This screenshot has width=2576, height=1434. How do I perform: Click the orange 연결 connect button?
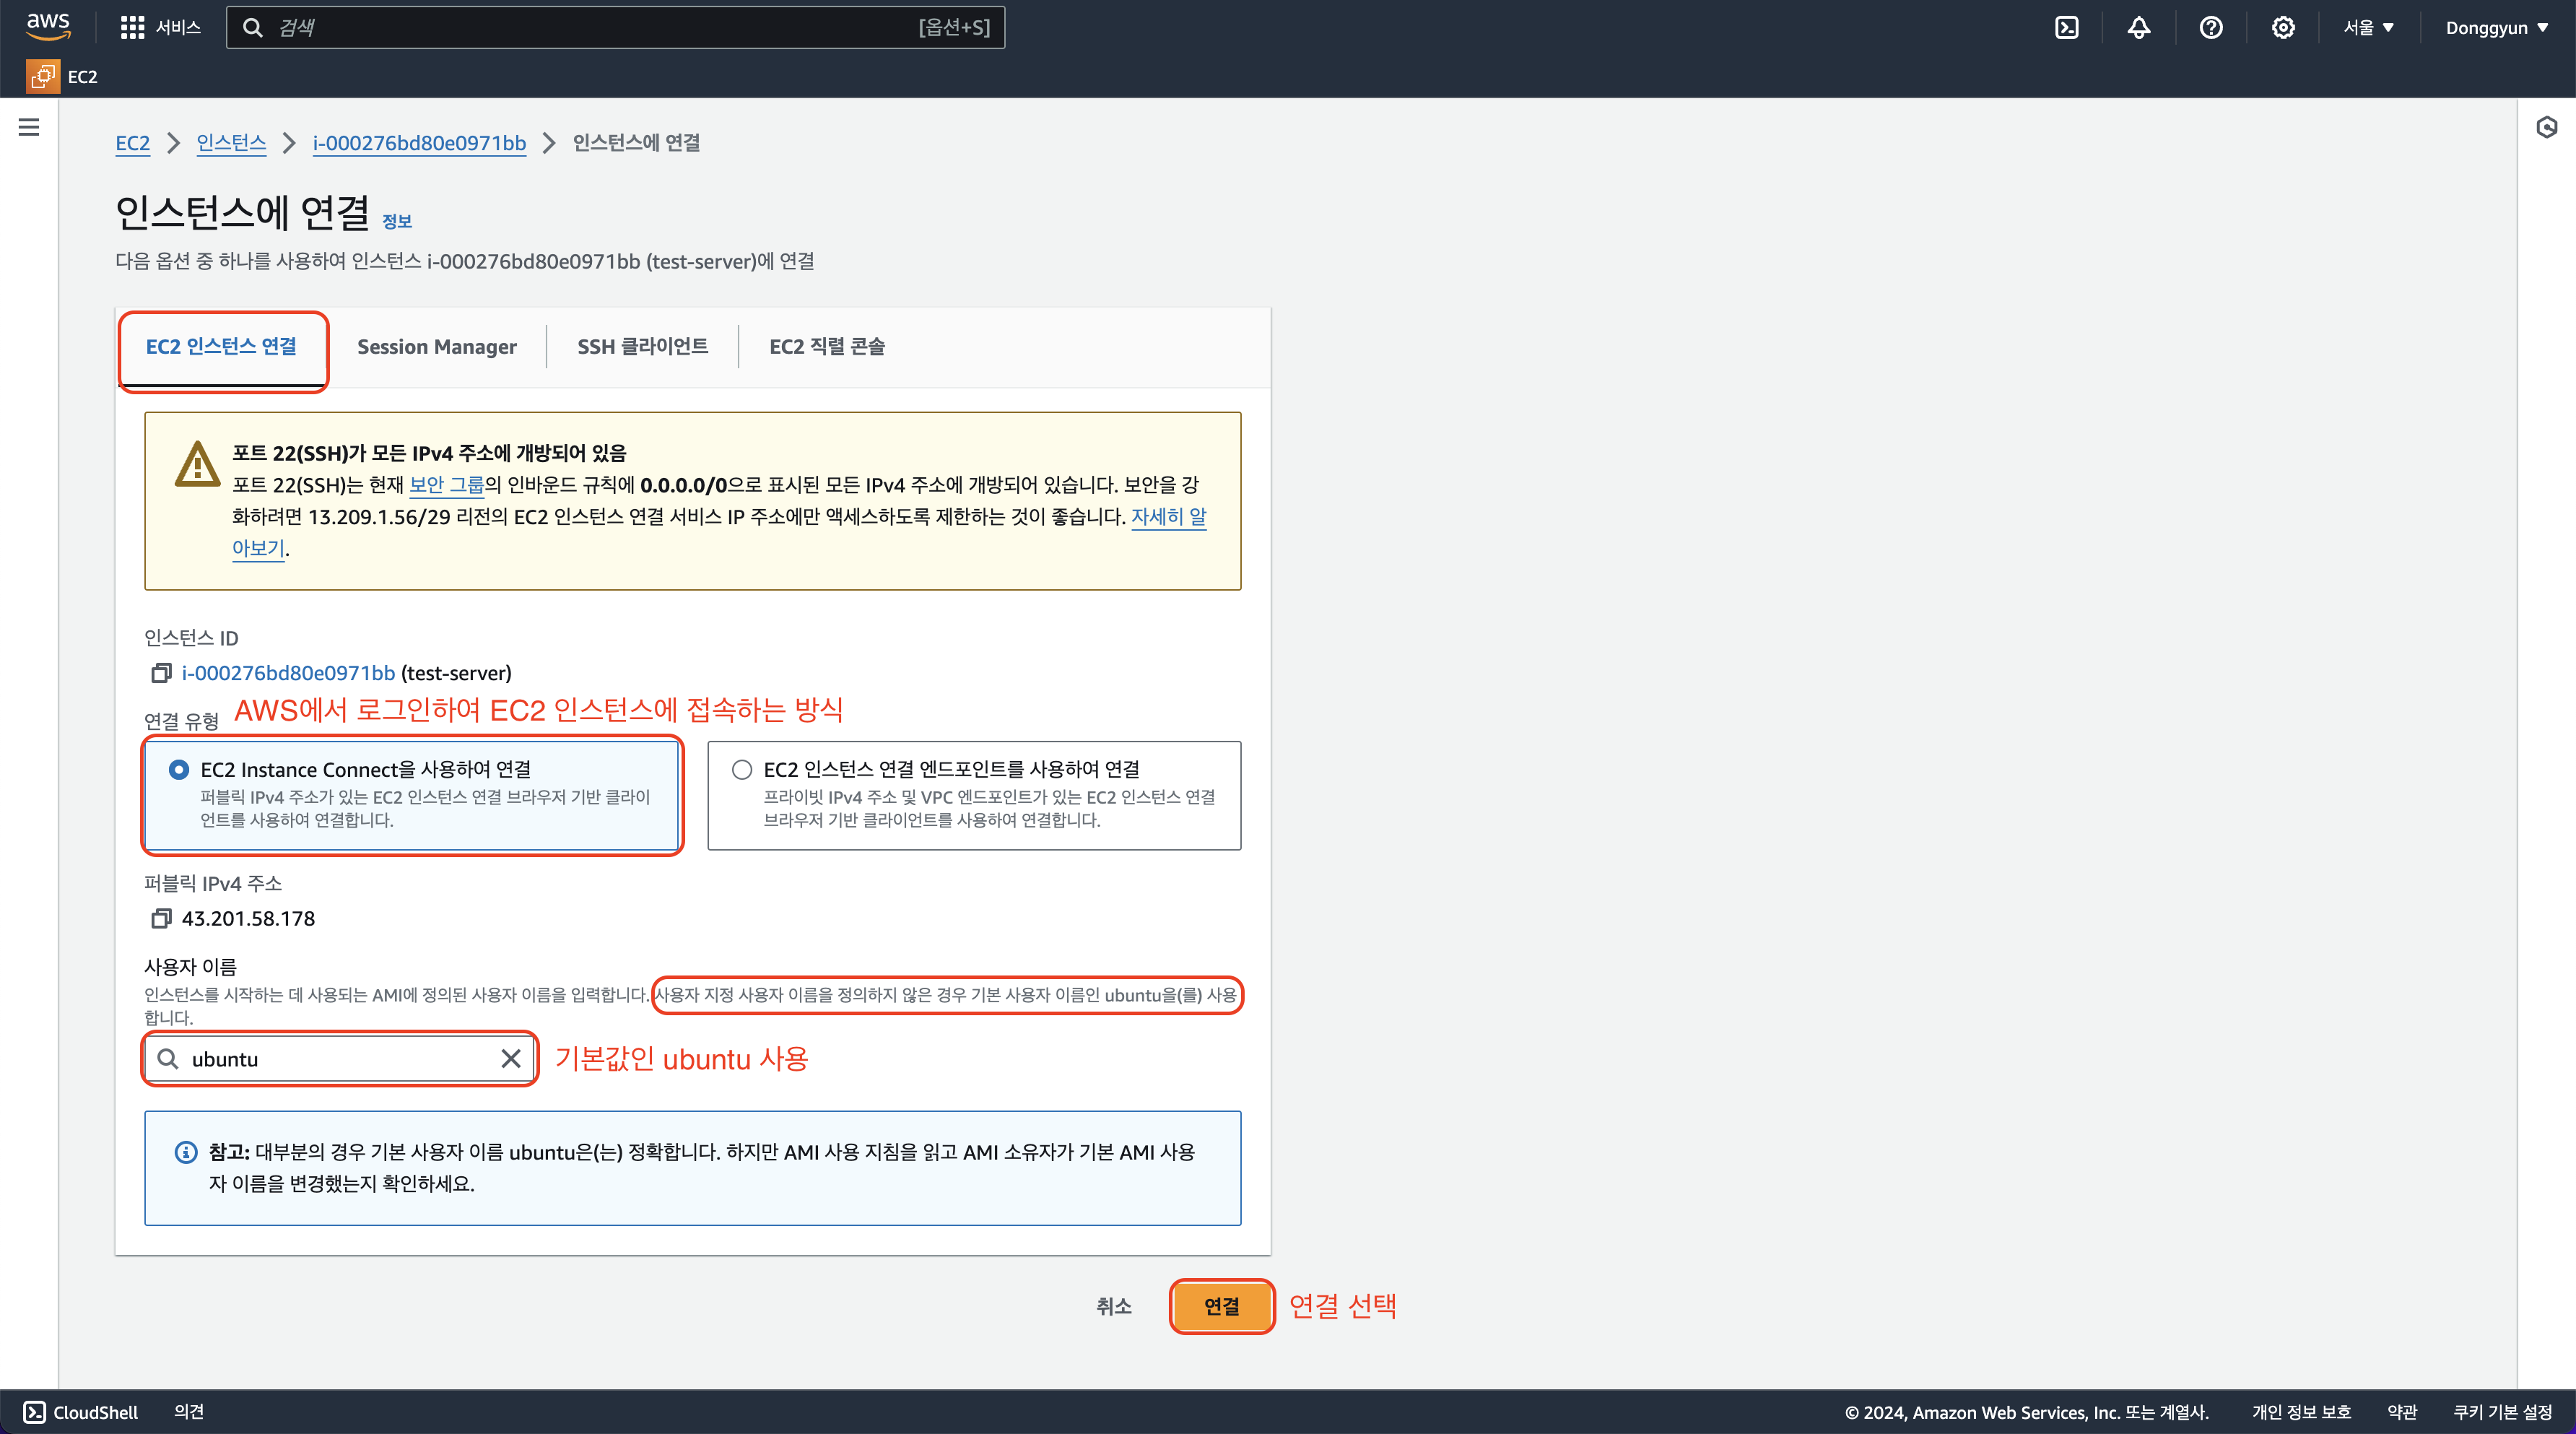(x=1221, y=1306)
